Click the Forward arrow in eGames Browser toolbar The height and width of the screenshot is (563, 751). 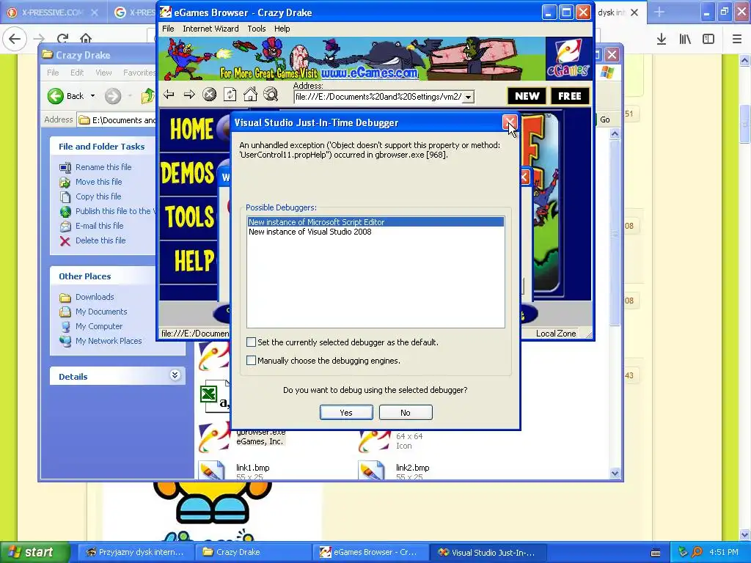[x=189, y=95]
